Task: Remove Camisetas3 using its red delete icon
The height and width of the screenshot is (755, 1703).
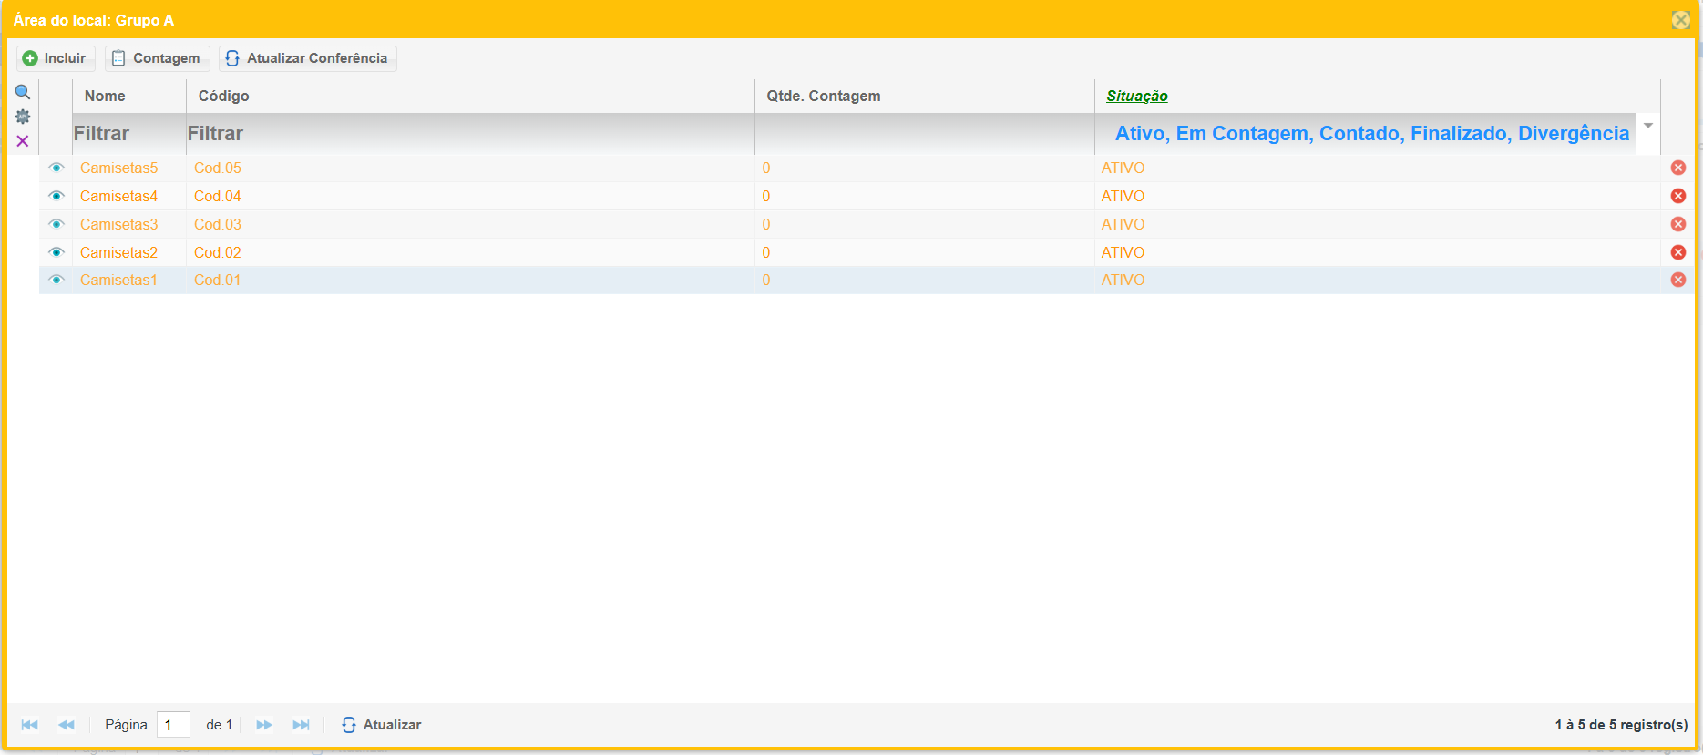Action: tap(1677, 224)
